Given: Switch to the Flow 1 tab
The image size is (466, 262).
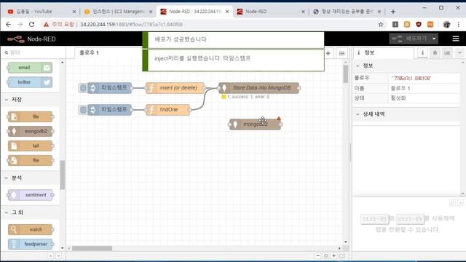Looking at the screenshot, I should [x=89, y=53].
